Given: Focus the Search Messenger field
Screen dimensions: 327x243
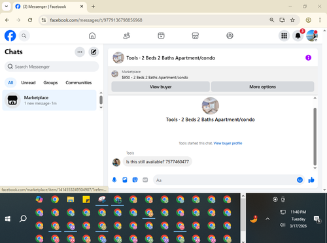Looking at the screenshot, I should 52,67.
